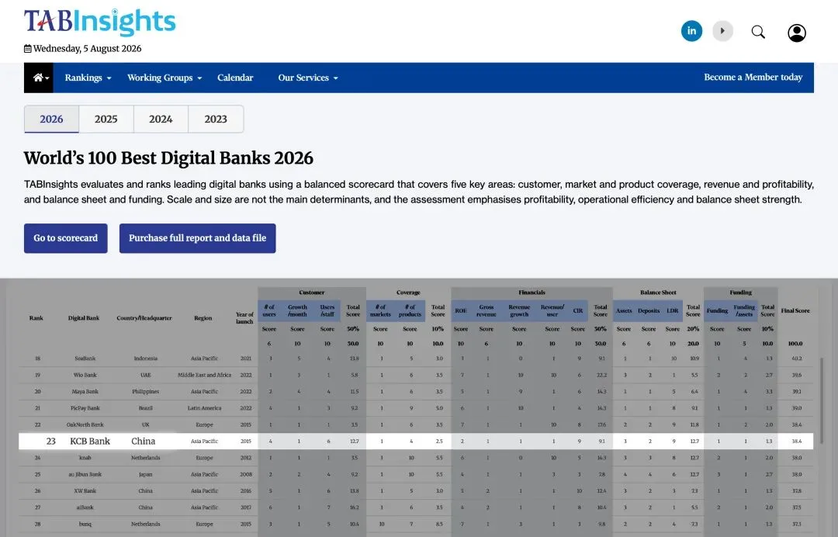This screenshot has width=838, height=537.
Task: Click the Final Score column header
Action: [x=795, y=310]
